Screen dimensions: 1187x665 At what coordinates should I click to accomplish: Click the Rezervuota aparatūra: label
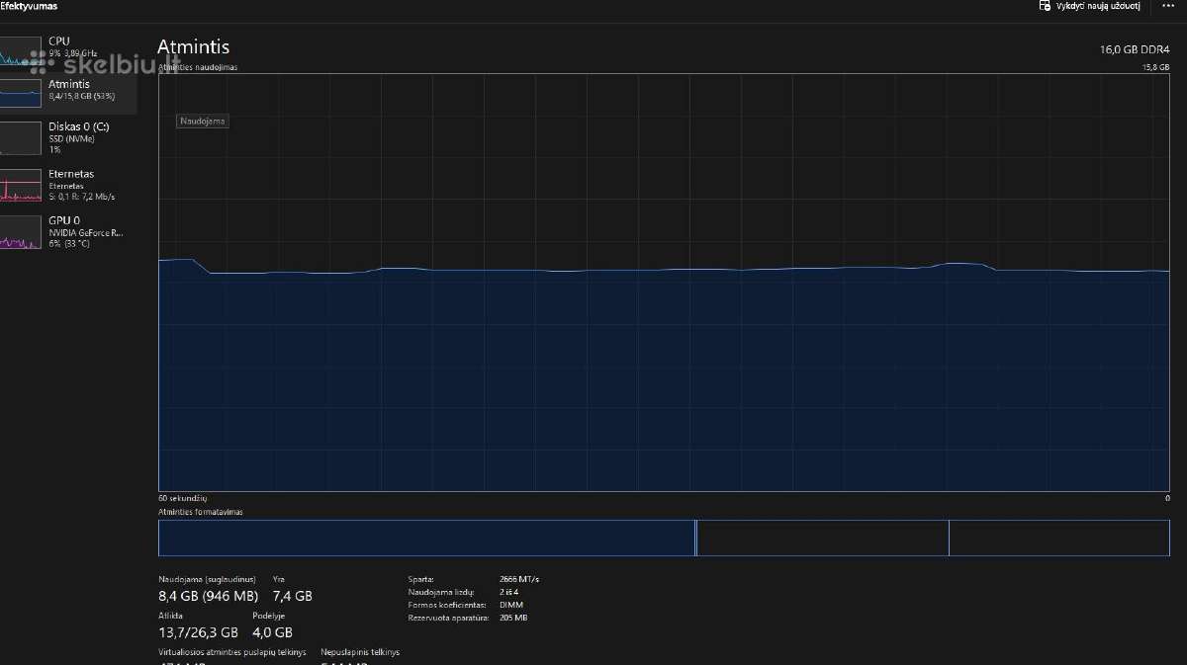[448, 618]
